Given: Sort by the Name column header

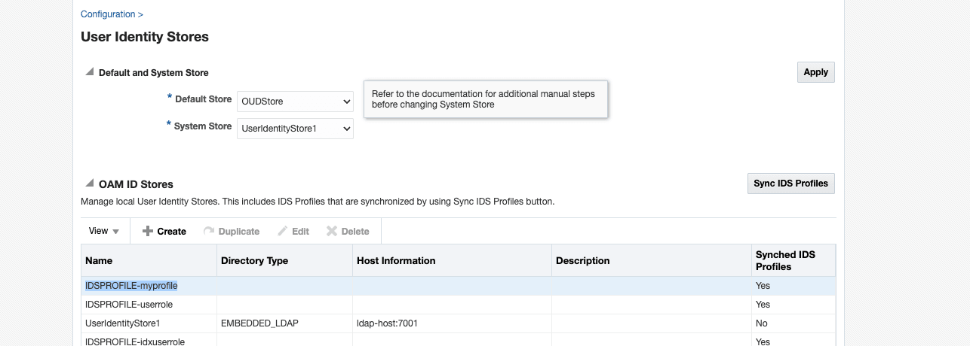Looking at the screenshot, I should coord(99,261).
